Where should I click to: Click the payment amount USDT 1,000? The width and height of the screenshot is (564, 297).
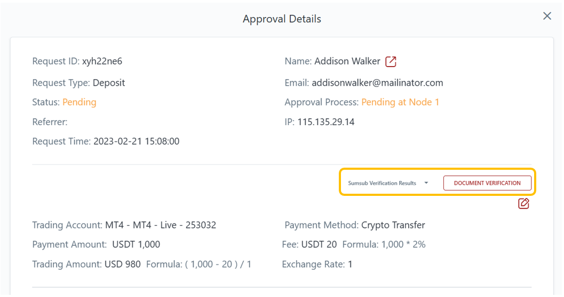[136, 245]
